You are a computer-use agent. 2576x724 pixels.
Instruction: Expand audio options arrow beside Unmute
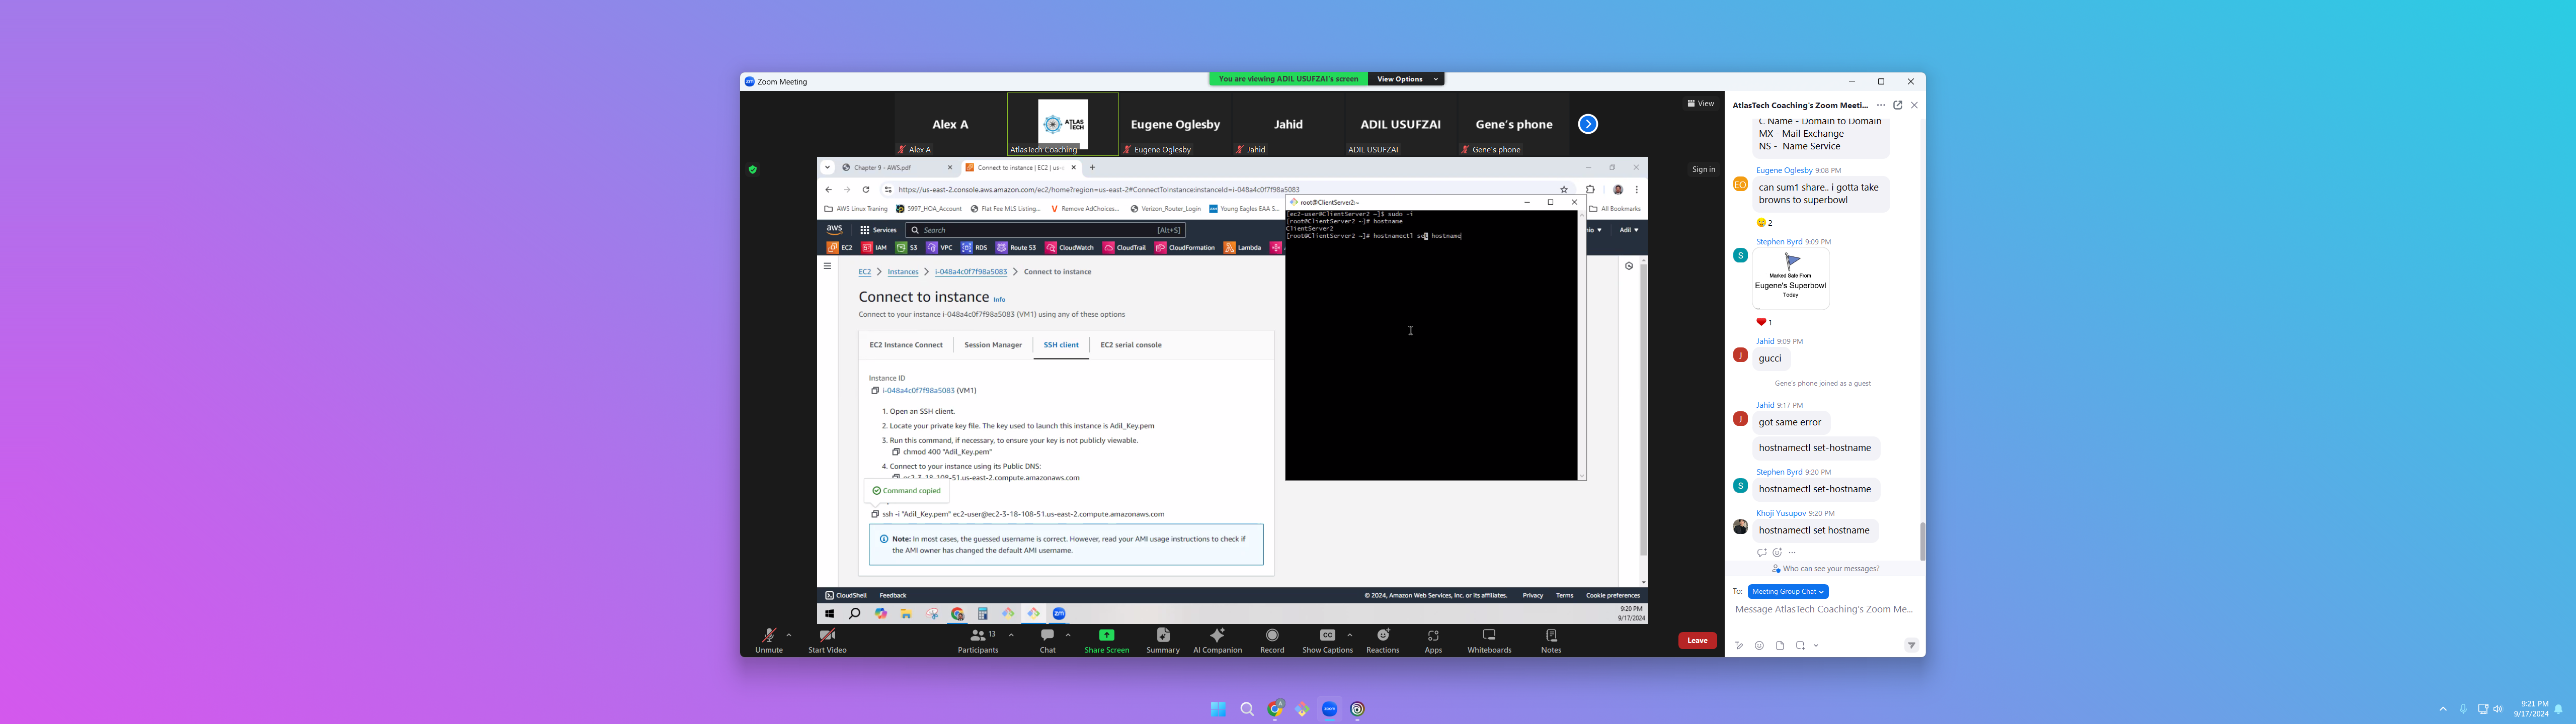click(789, 635)
